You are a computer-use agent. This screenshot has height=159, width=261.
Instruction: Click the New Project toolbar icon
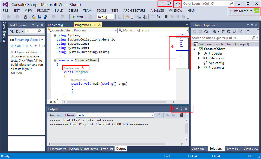pos(25,17)
